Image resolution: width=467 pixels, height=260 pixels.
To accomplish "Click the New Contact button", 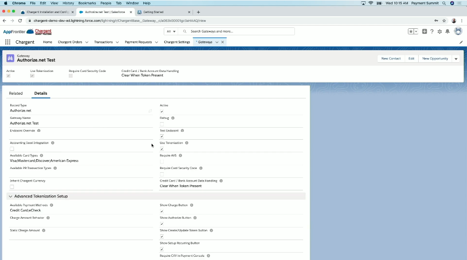I will 391,58.
